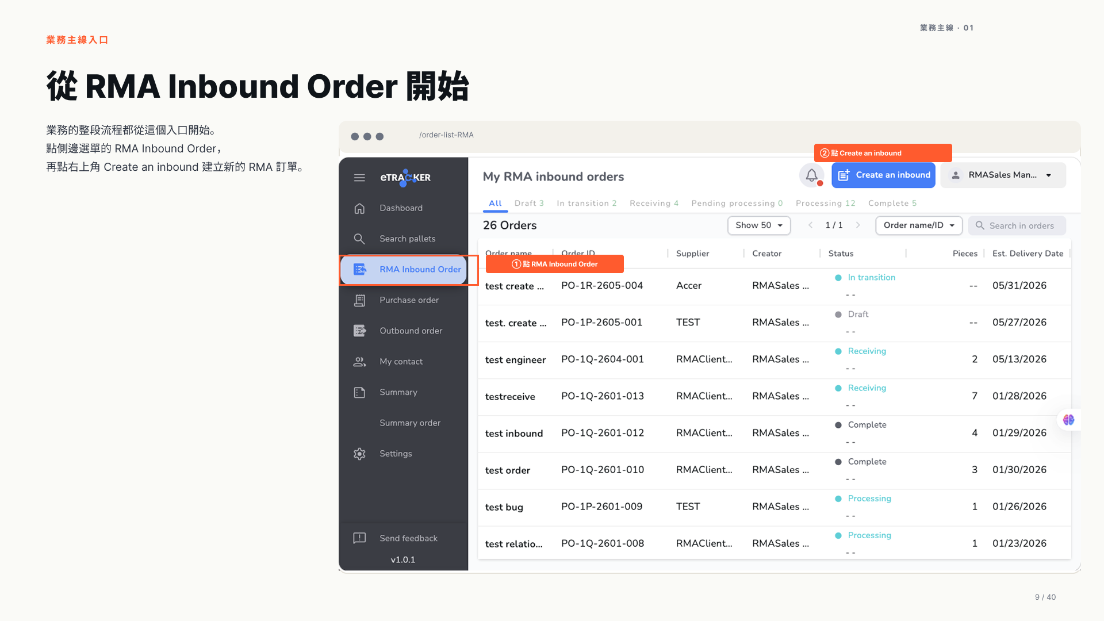Expand RMASales Man... user dropdown
This screenshot has width=1104, height=621.
coord(1003,175)
